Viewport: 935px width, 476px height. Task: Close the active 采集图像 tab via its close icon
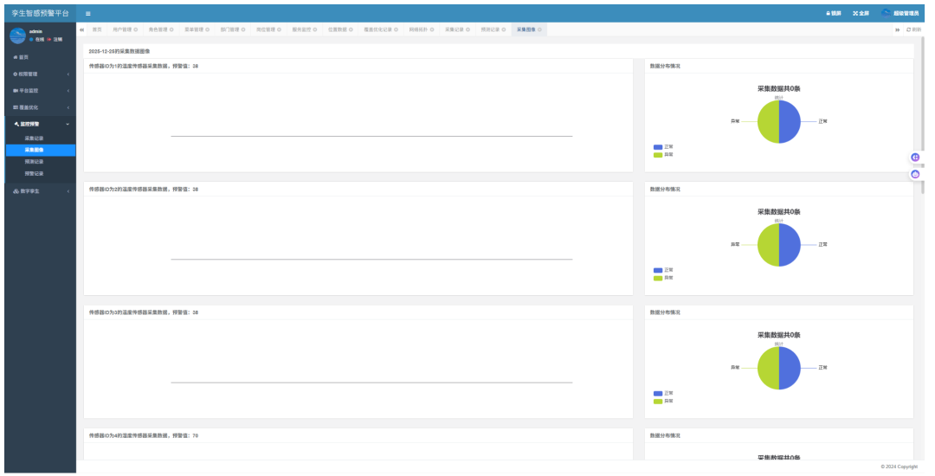click(539, 29)
